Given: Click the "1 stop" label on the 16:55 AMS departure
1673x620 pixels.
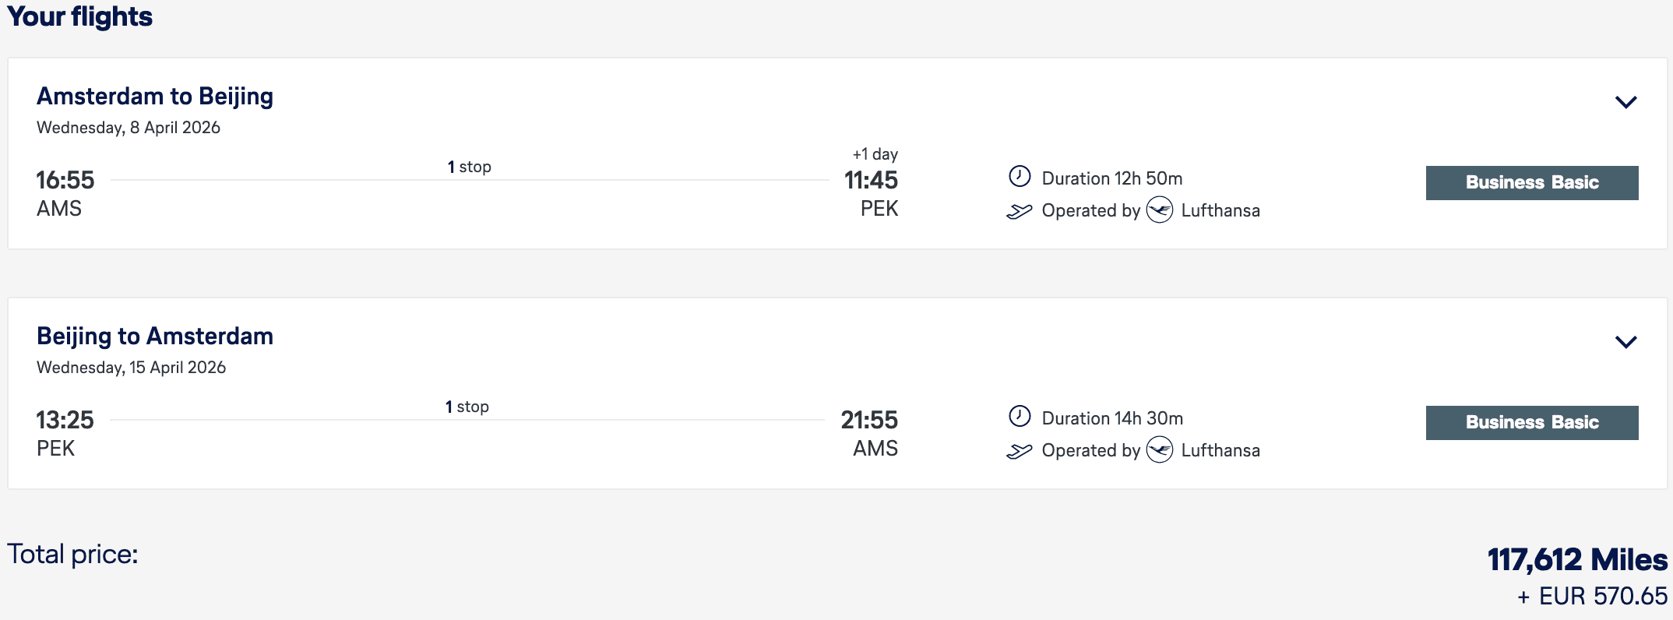Looking at the screenshot, I should pos(469,167).
